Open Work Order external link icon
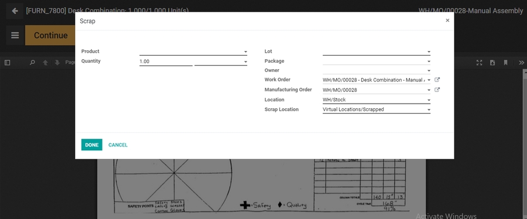This screenshot has height=219, width=527. click(437, 80)
